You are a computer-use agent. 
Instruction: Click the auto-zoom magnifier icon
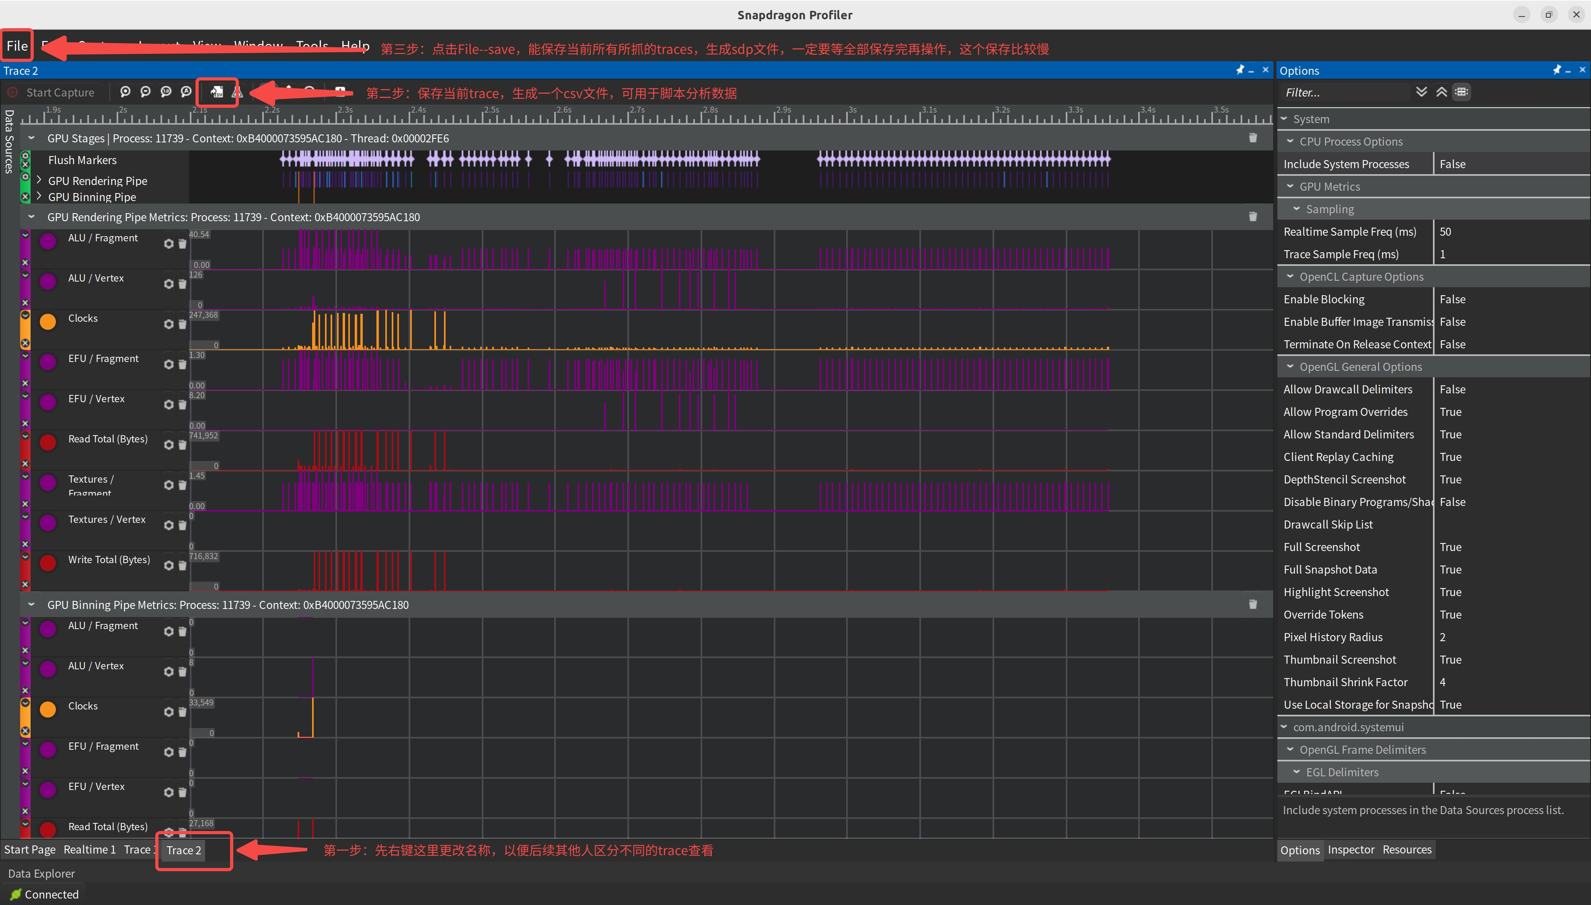tap(186, 92)
